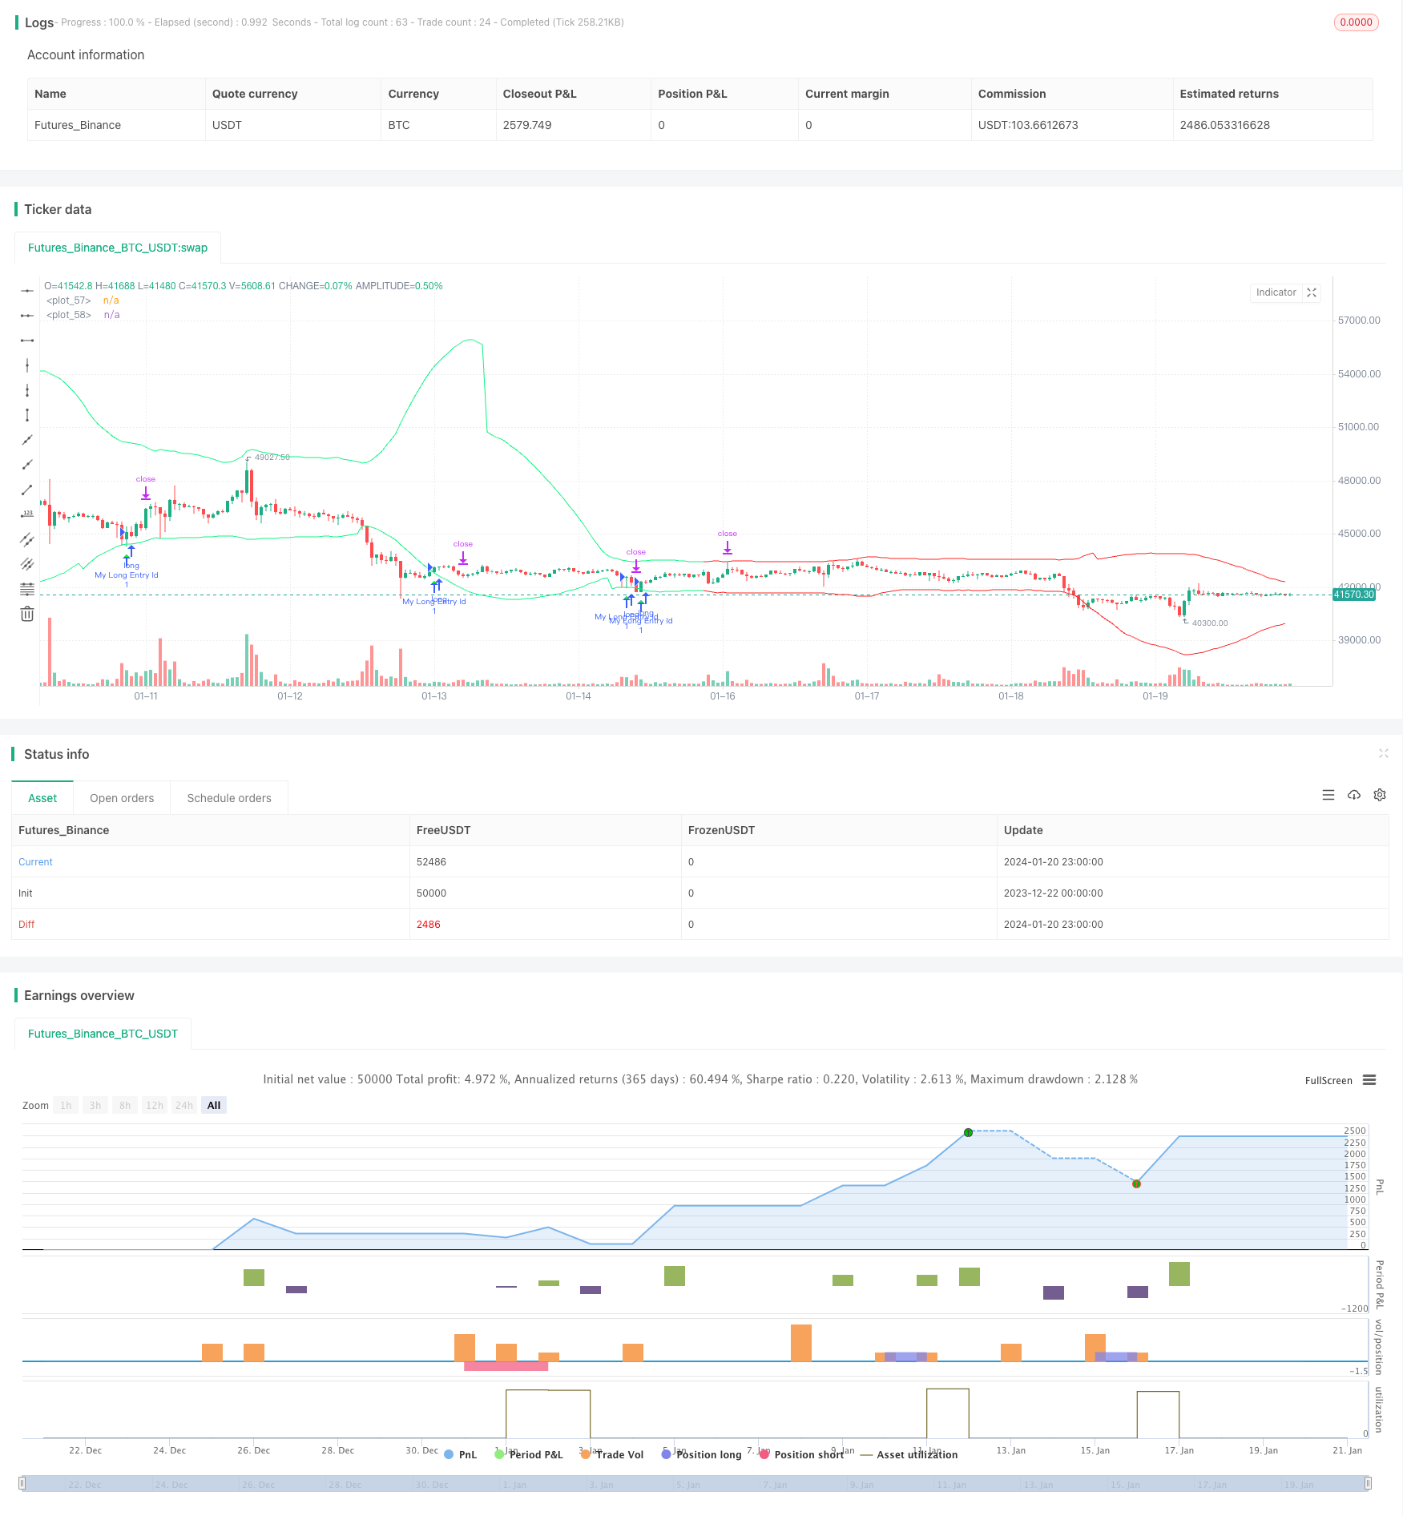Click the Commission value USDT:103.6612673
This screenshot has width=1403, height=1516.
click(x=1028, y=125)
